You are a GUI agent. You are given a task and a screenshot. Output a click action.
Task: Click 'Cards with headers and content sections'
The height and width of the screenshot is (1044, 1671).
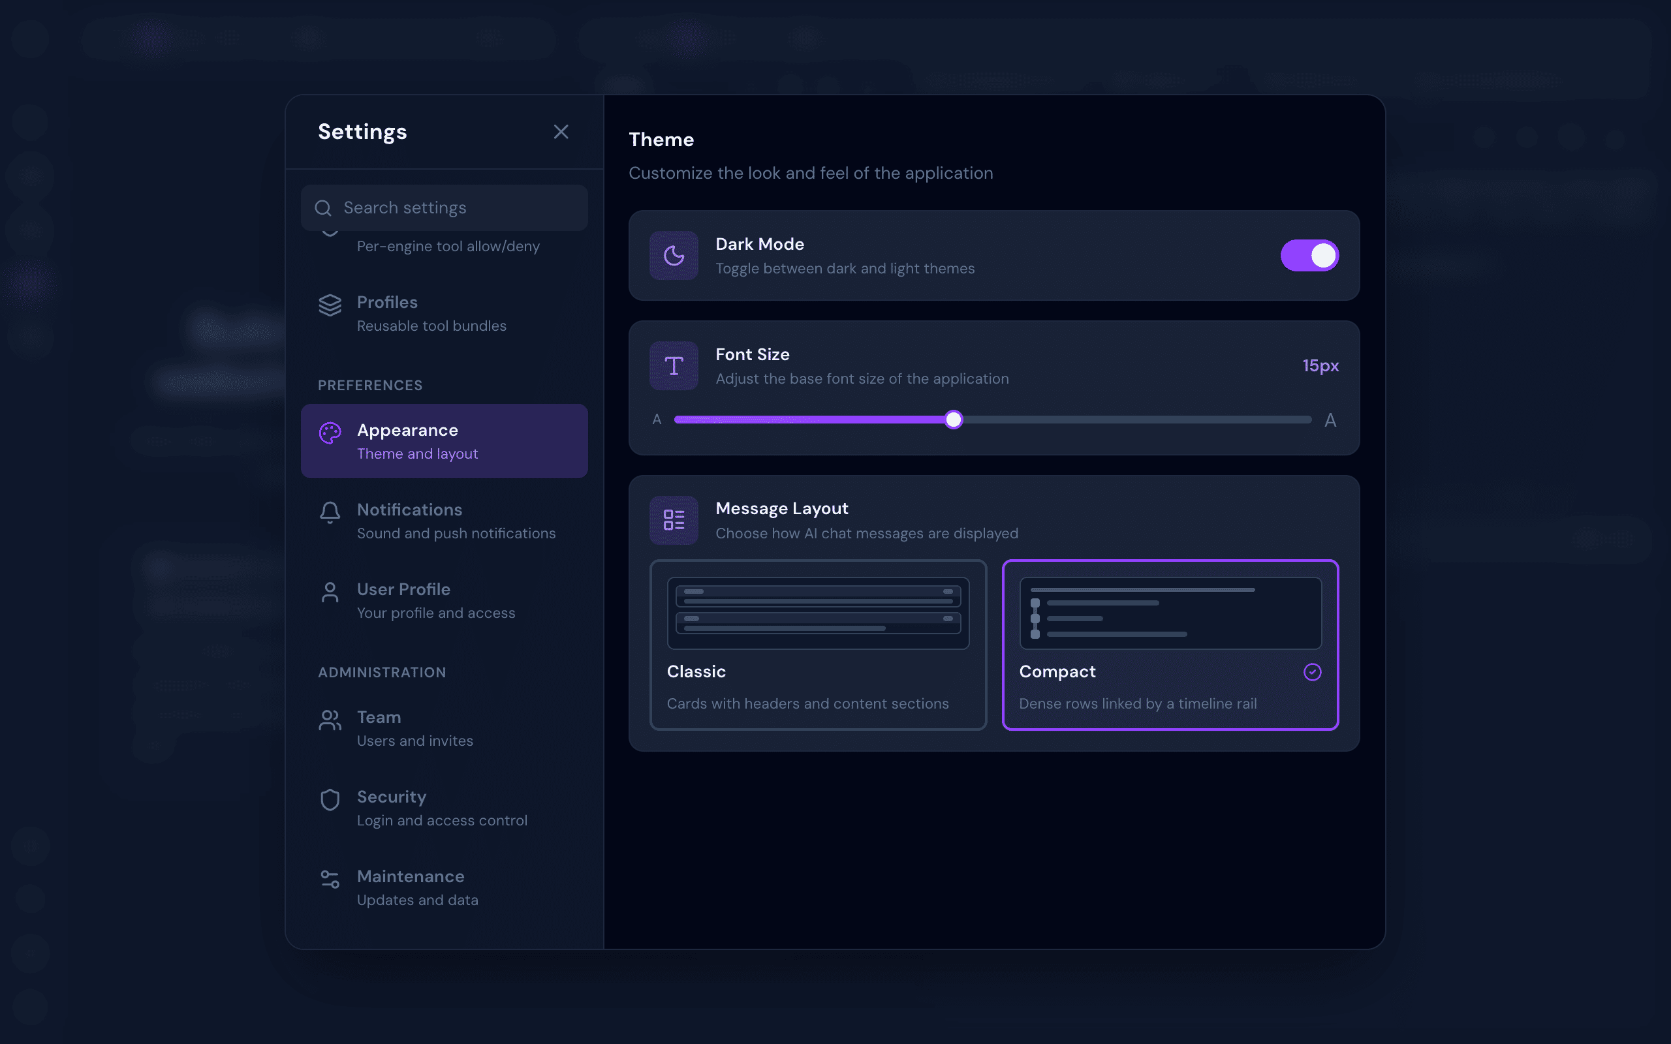coord(808,703)
